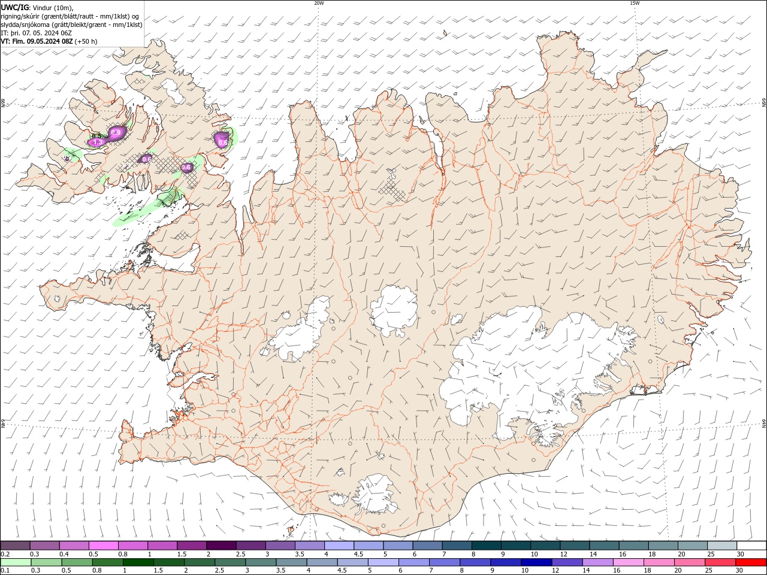Viewport: 767px width, 575px height.
Task: Click the '(+50 h)' forecast offset text
Action: (86, 41)
